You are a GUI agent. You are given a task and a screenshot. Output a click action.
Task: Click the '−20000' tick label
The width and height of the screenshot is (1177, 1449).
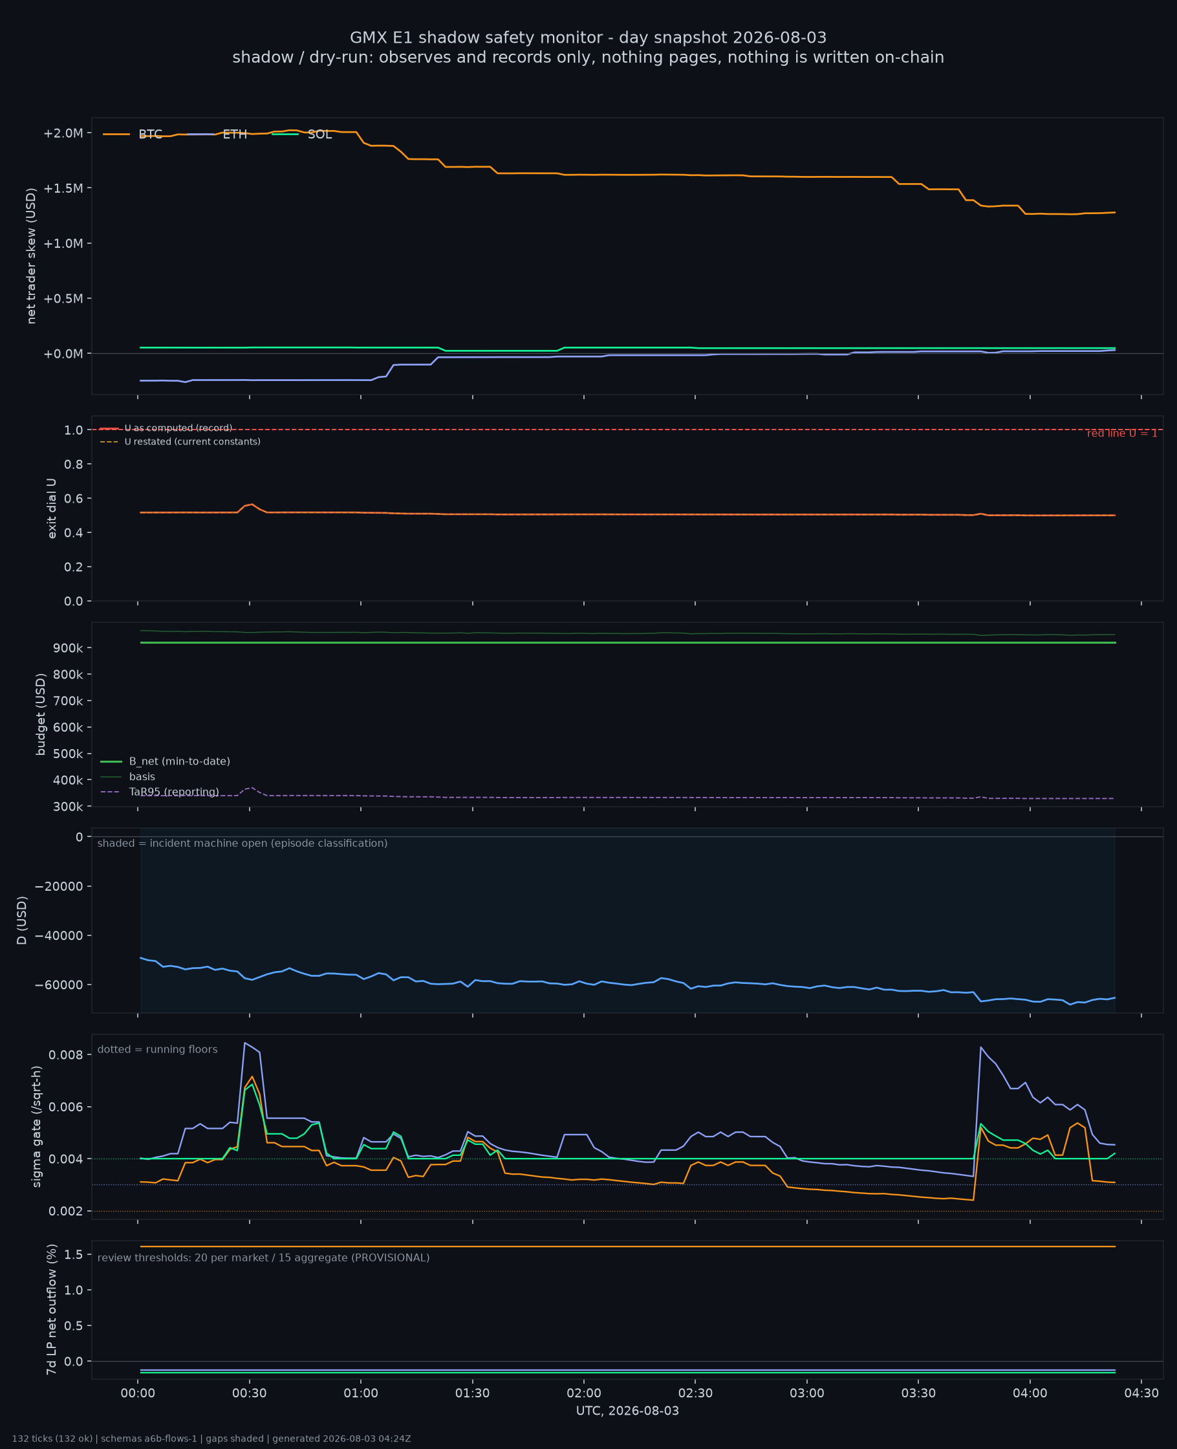click(58, 887)
